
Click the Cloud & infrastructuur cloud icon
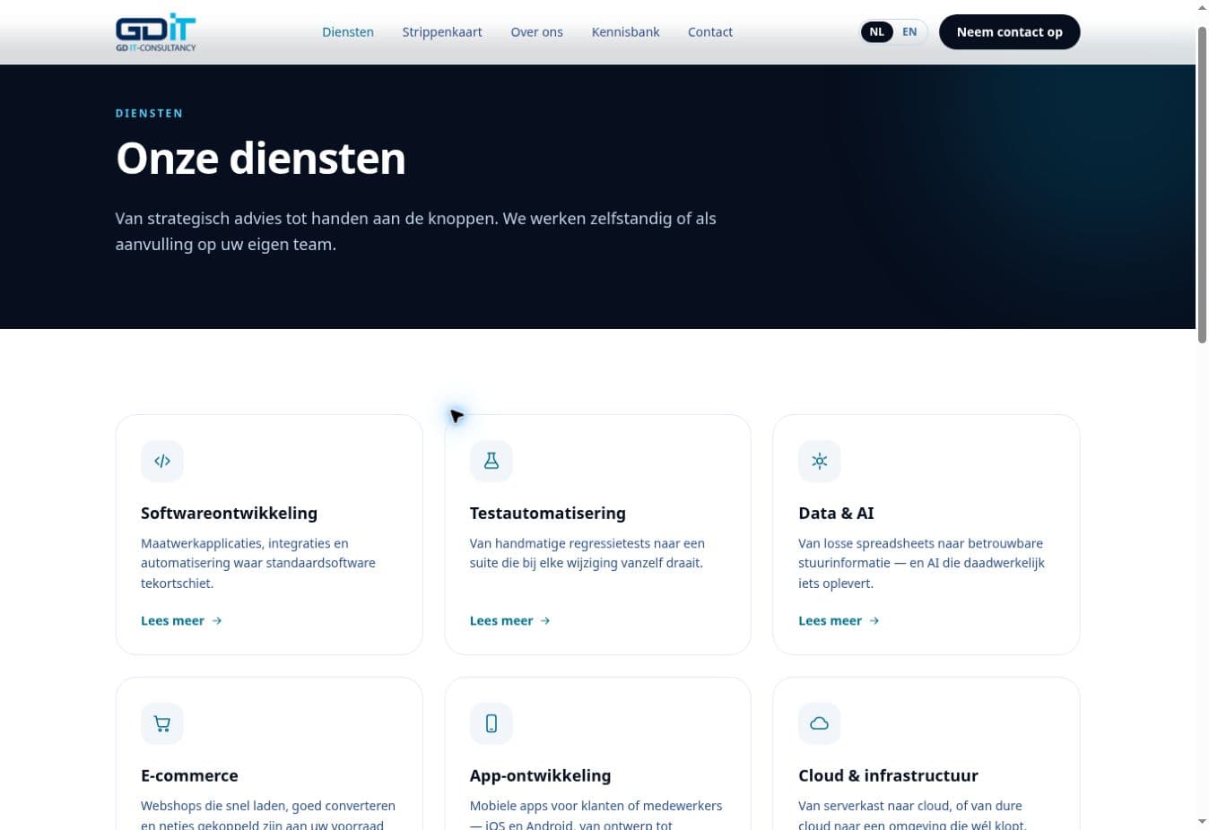tap(820, 723)
